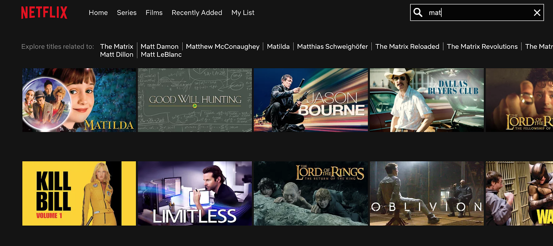This screenshot has height=246, width=553.
Task: Open the Recently Added menu item
Action: (197, 13)
